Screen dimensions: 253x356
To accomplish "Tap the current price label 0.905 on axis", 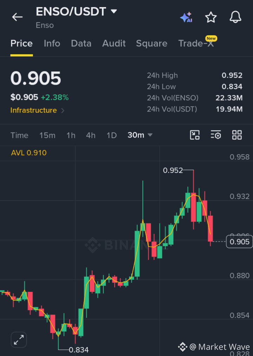I will 239,242.
